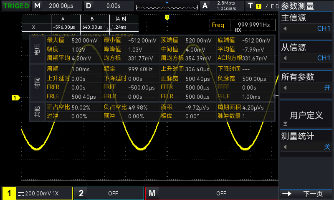Click the Math M OFF button
The width and height of the screenshot is (334, 200).
tap(212, 193)
